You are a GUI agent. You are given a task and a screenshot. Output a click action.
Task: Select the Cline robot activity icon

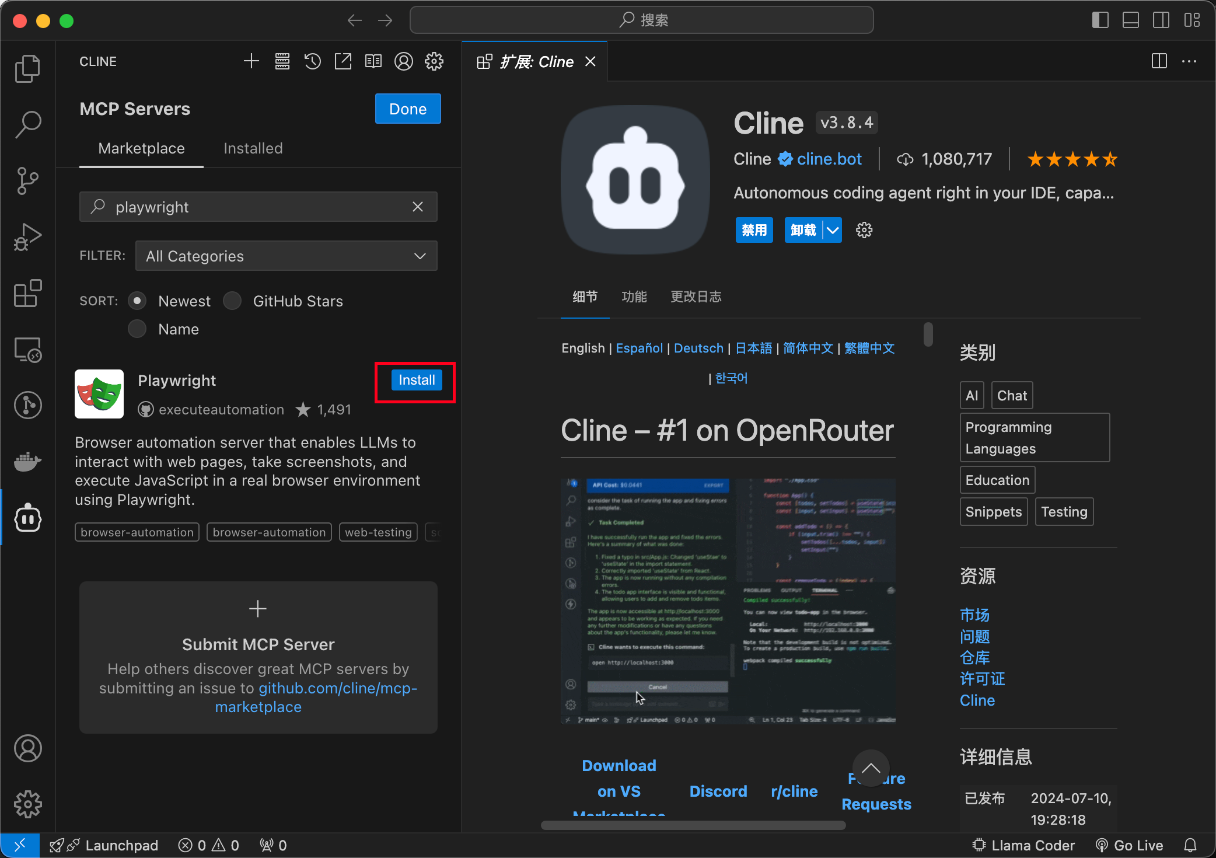coord(27,518)
